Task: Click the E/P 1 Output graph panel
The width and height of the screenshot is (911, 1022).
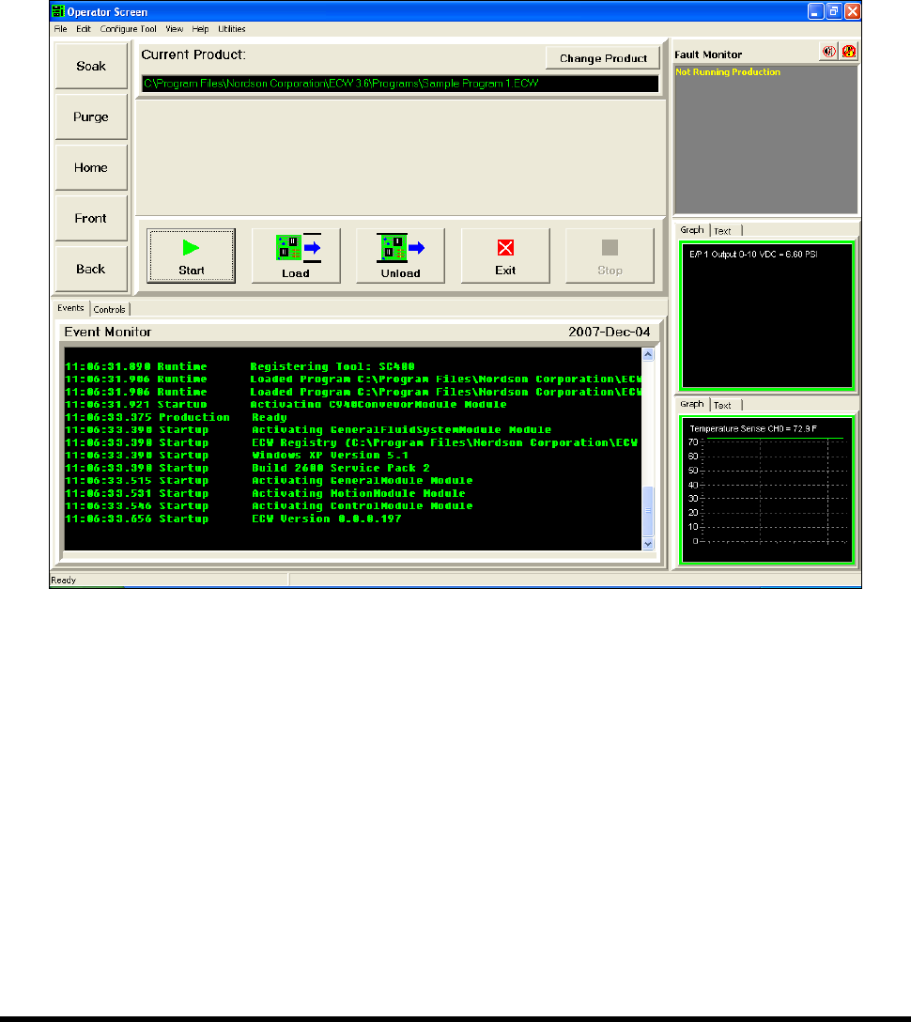Action: [x=766, y=316]
